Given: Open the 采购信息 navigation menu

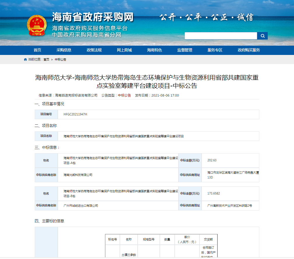Looking at the screenshot, I should 64,50.
